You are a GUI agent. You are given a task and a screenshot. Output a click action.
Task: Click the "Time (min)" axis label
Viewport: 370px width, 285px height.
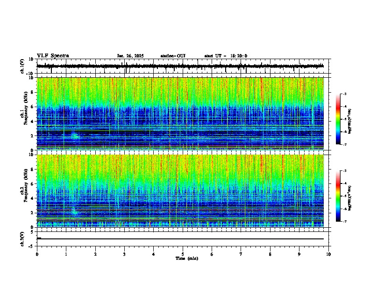pos(187,258)
